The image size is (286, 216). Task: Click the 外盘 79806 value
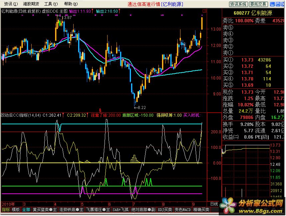click(247, 117)
